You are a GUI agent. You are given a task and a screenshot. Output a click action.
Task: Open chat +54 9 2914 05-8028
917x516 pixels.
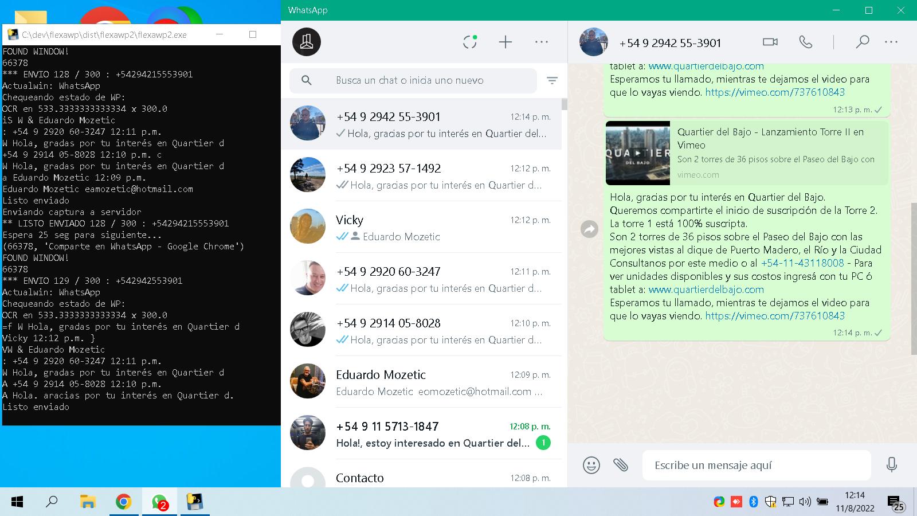click(421, 330)
